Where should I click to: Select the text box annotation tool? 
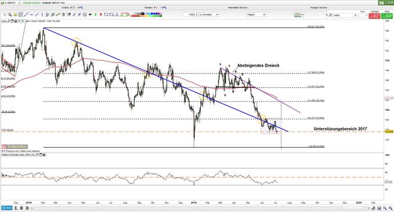point(85,14)
